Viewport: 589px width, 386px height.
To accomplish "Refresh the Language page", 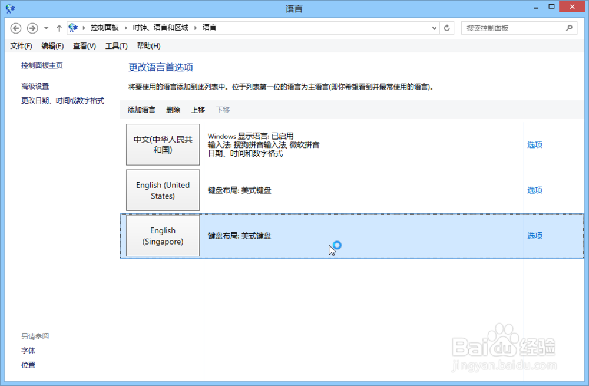I will (446, 28).
